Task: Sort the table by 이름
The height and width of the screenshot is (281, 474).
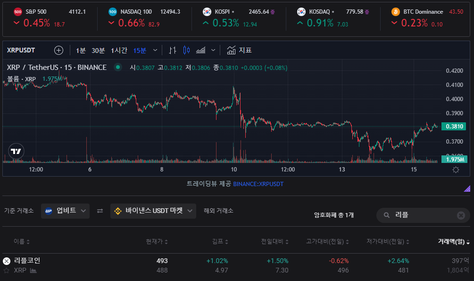Action: (x=22, y=242)
